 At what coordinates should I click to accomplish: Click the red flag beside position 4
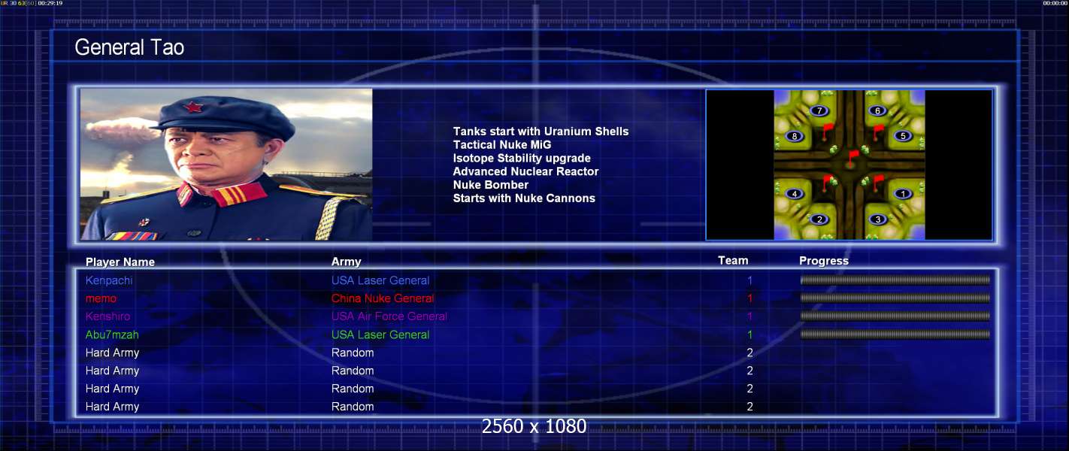click(828, 183)
